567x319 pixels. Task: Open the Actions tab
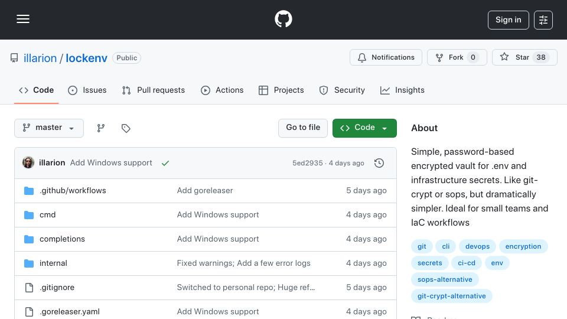pyautogui.click(x=222, y=90)
